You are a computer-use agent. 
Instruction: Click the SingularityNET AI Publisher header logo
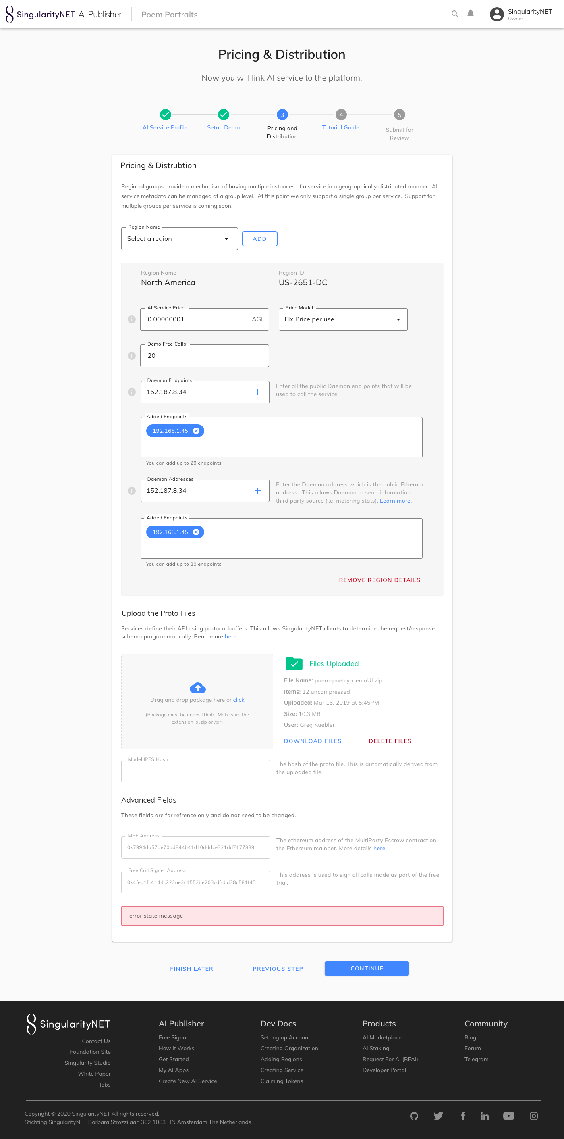[64, 14]
